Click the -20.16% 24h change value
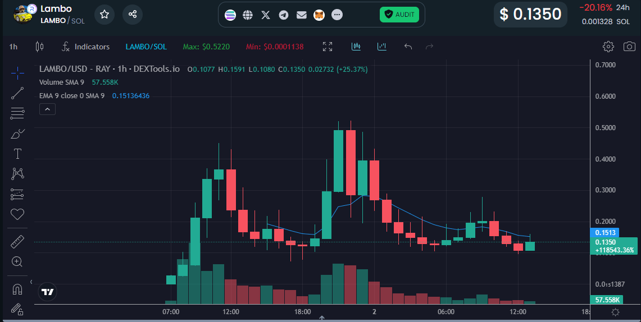641x322 pixels. point(595,7)
